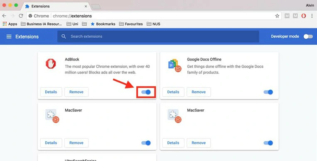Click the browser forward arrow
Screen dimensions: 317x161
(x=12, y=16)
